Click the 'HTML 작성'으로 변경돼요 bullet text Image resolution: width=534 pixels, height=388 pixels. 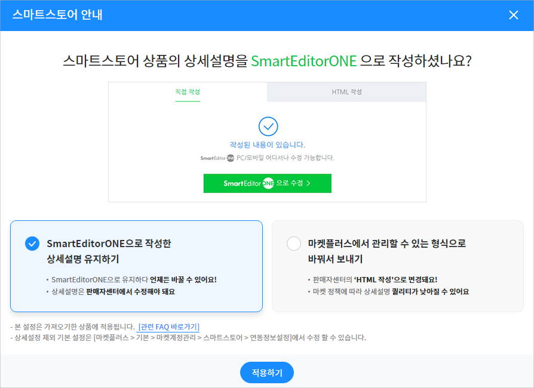[395, 280]
